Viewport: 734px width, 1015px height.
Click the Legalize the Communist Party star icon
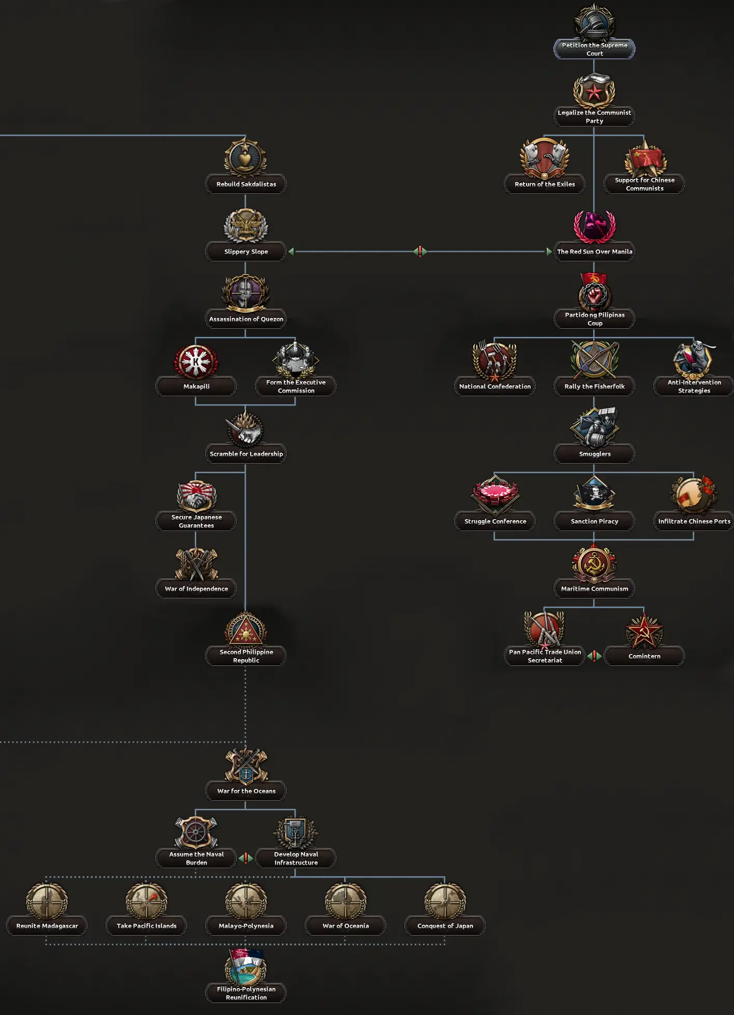coord(594,90)
